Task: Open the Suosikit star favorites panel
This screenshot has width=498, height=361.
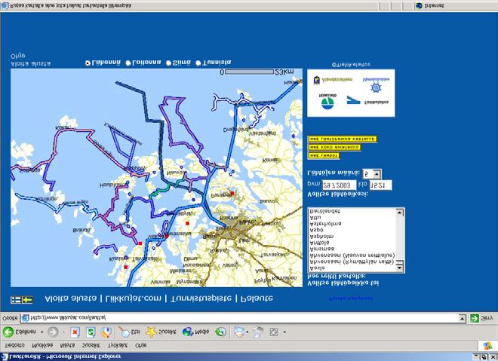Action: pos(161,332)
